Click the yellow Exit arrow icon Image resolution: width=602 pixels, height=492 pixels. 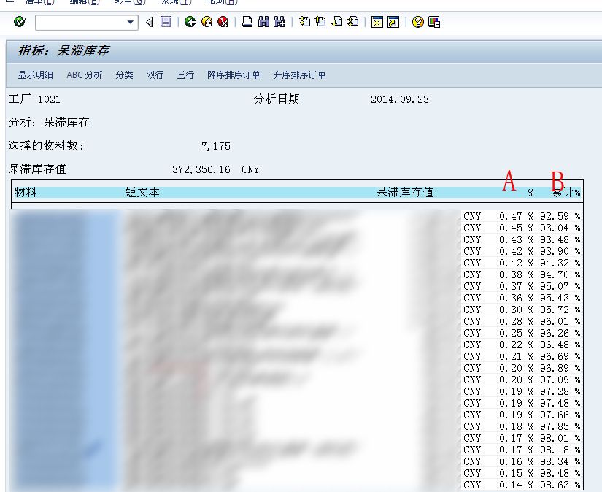(207, 23)
